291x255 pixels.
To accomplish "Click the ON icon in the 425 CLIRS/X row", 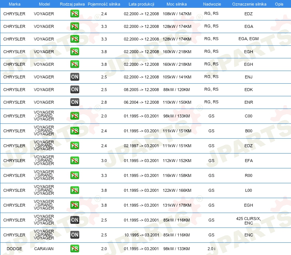I will coord(74,220).
